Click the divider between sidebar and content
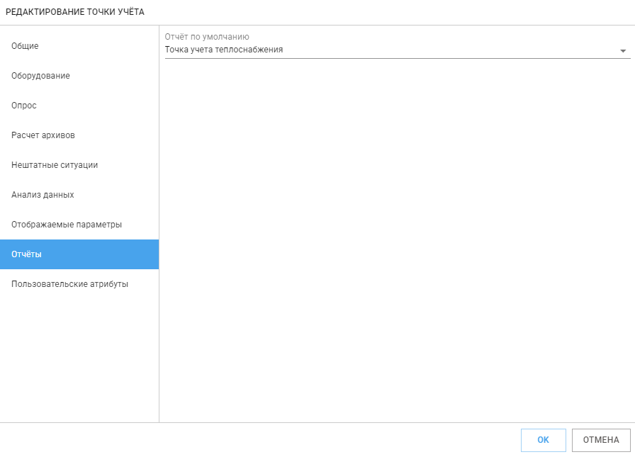 click(159, 224)
